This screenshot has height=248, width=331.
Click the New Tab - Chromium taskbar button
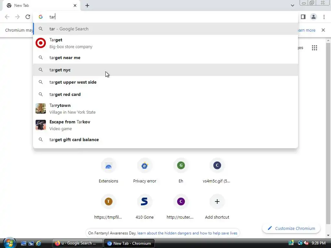[x=129, y=243]
